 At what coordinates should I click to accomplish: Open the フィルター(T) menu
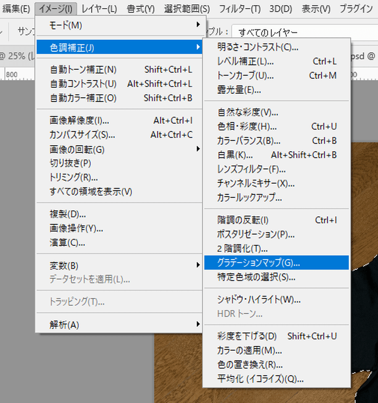pos(240,9)
